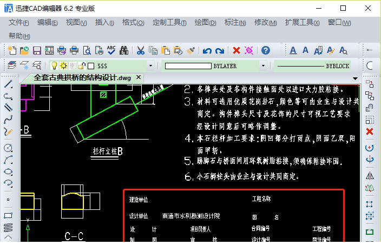Expand the left toolbar overflow chevron
This screenshot has height=251, width=381.
pos(8,237)
